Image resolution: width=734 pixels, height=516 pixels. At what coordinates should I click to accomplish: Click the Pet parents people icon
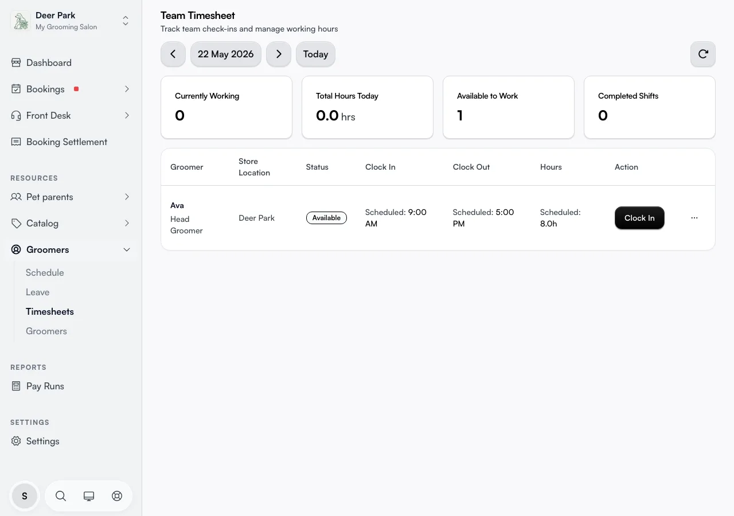point(16,197)
